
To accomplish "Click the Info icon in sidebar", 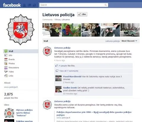I will [x=6, y=55].
